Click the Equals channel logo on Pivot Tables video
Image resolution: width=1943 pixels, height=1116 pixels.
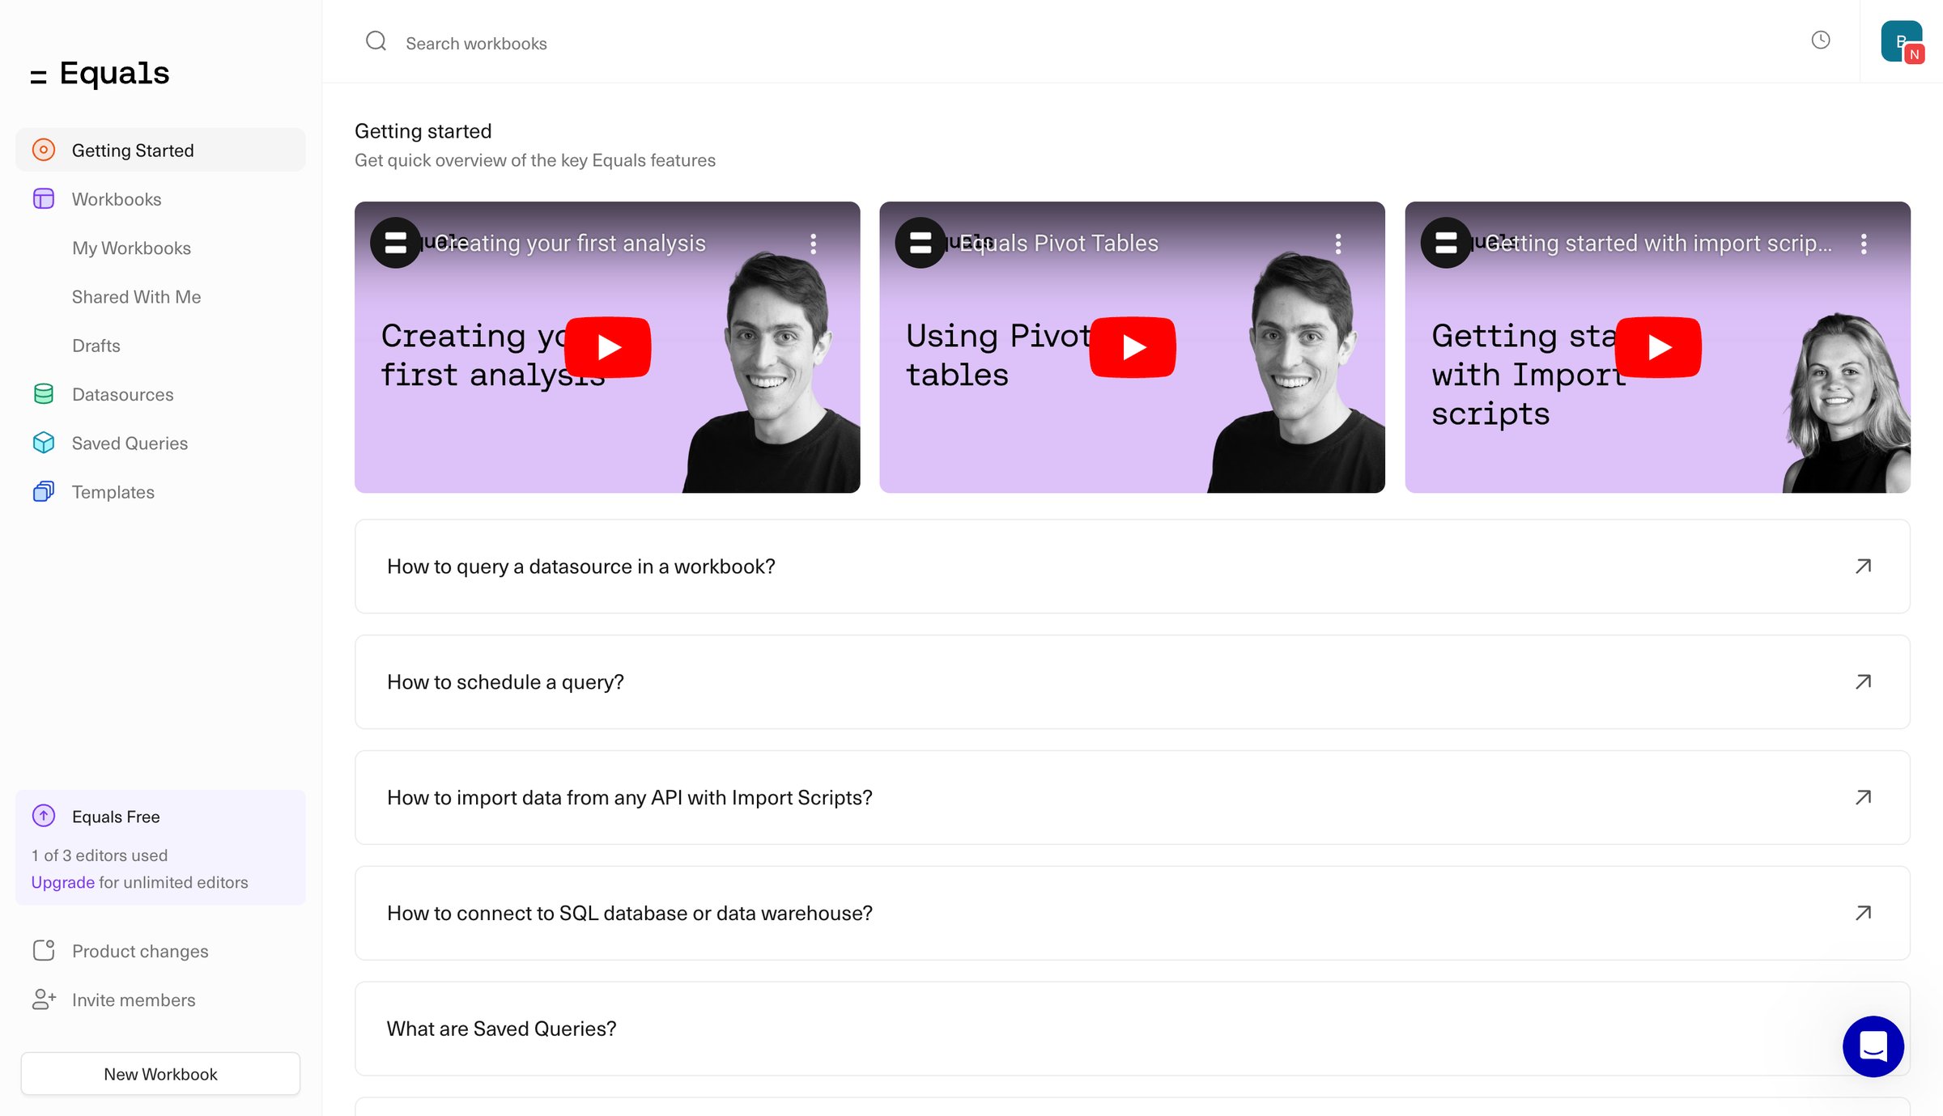click(x=920, y=243)
